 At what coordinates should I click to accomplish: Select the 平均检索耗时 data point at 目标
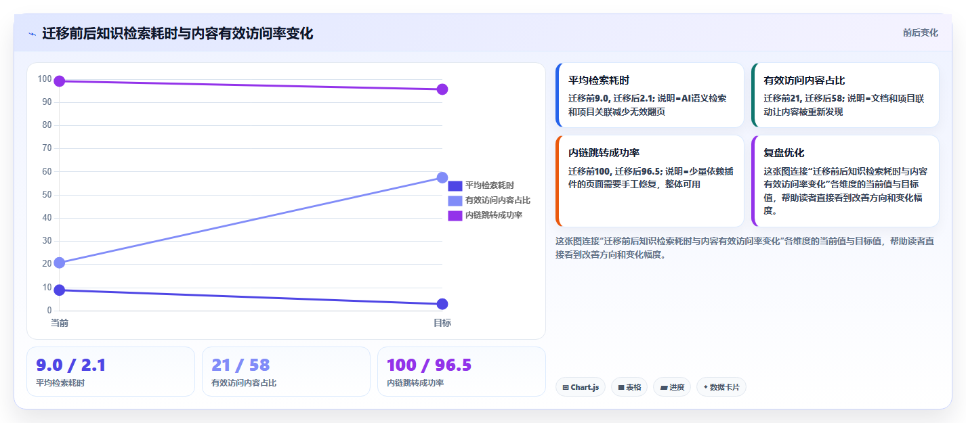tap(442, 304)
